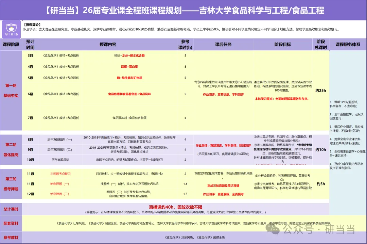Viewport: 367px width, 244px height.
Task: Click the 2010-2018年真题练习+精讲 description
Action: click(129, 140)
